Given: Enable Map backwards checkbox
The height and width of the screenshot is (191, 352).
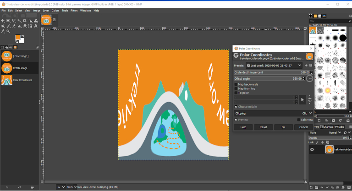Looking at the screenshot, I should (x=236, y=84).
